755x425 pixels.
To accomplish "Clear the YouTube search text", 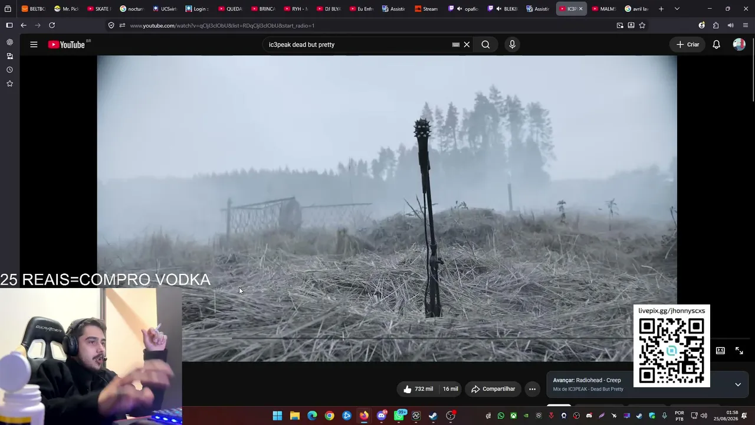I will [x=467, y=44].
